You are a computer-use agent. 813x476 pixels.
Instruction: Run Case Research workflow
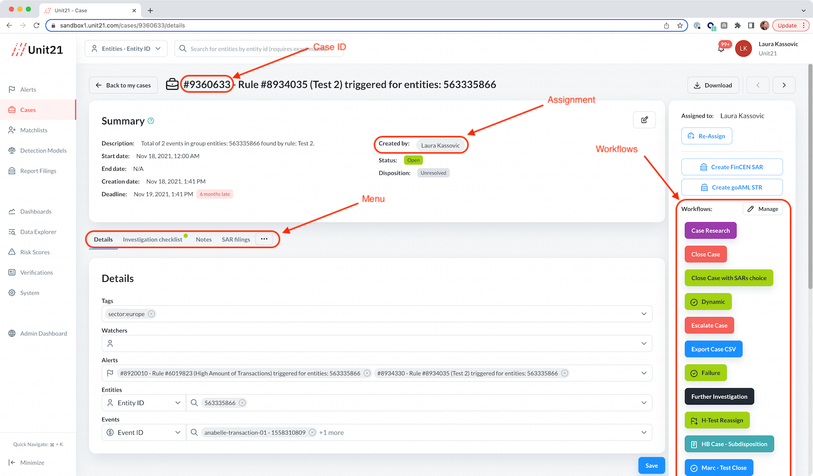[x=710, y=231]
